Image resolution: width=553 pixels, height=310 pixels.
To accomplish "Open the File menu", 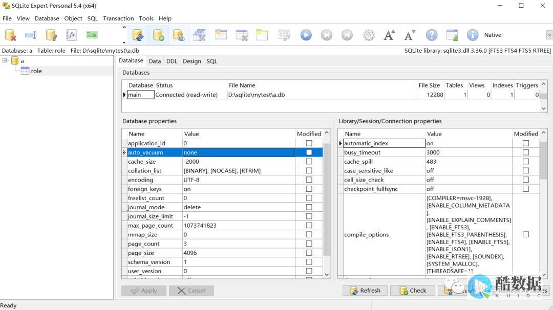I will click(7, 18).
